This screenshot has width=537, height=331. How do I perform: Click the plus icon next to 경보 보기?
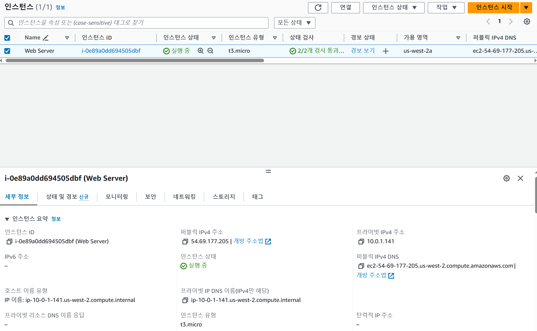click(385, 51)
